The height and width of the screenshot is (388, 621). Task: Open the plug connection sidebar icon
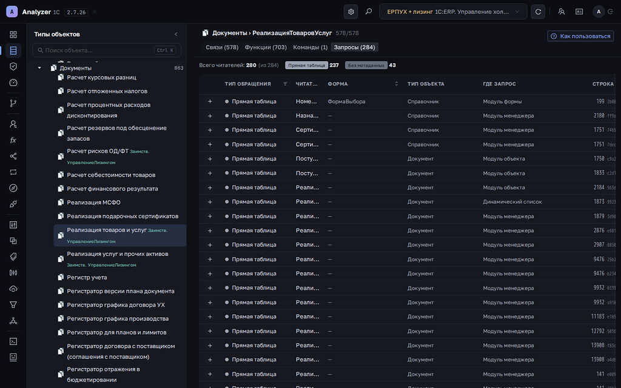point(13,204)
